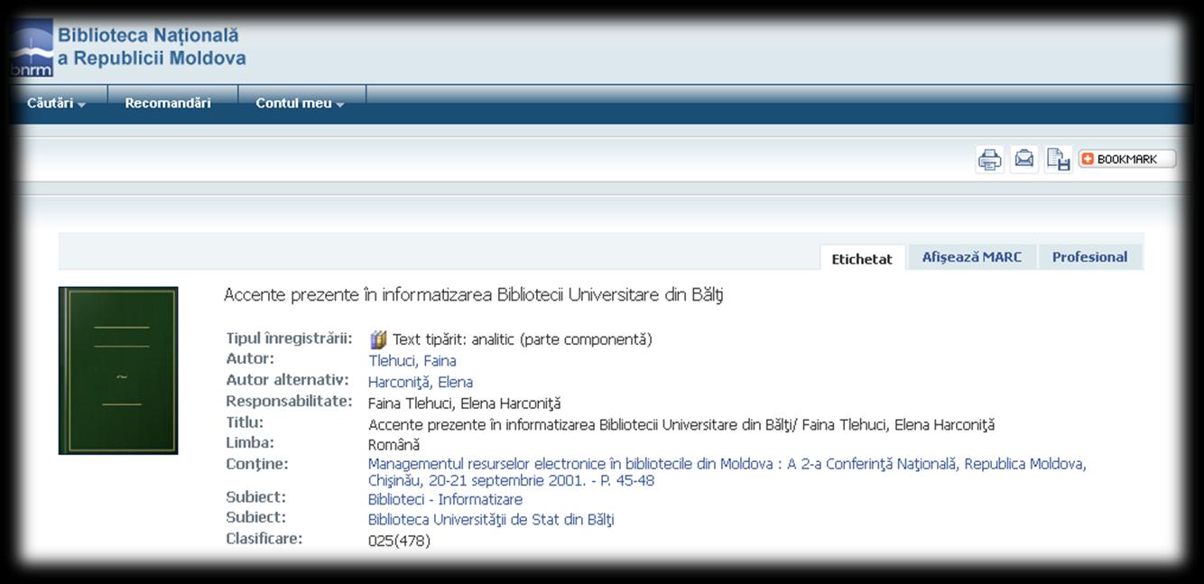1204x584 pixels.
Task: Click the classification value 025(478)
Action: click(399, 542)
